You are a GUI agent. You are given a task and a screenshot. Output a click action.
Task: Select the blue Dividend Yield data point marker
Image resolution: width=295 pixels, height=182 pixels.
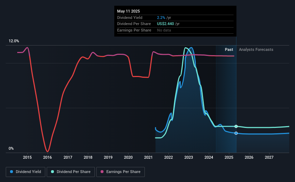(236, 133)
